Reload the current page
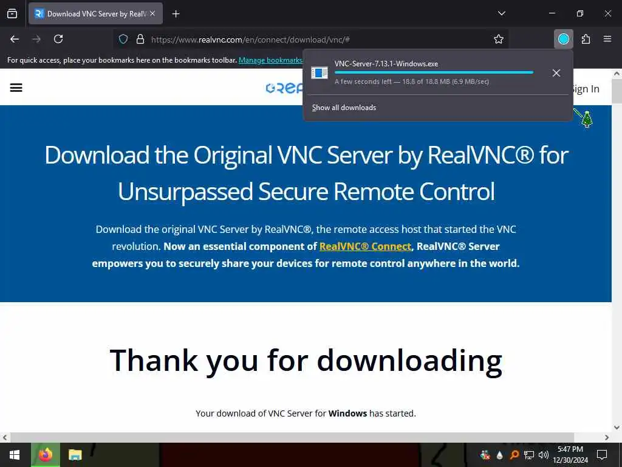This screenshot has width=622, height=467. 58,39
